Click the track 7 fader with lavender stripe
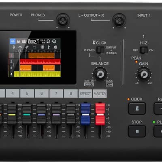This screenshot has height=162, width=162. [x=56, y=114]
